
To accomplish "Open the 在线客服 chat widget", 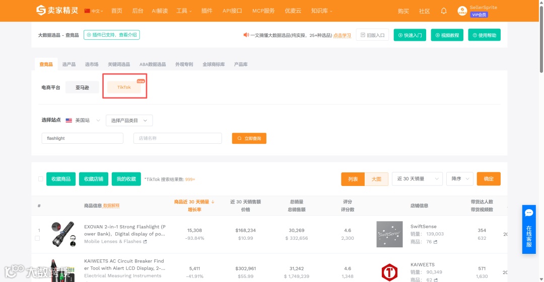I will pos(529,229).
